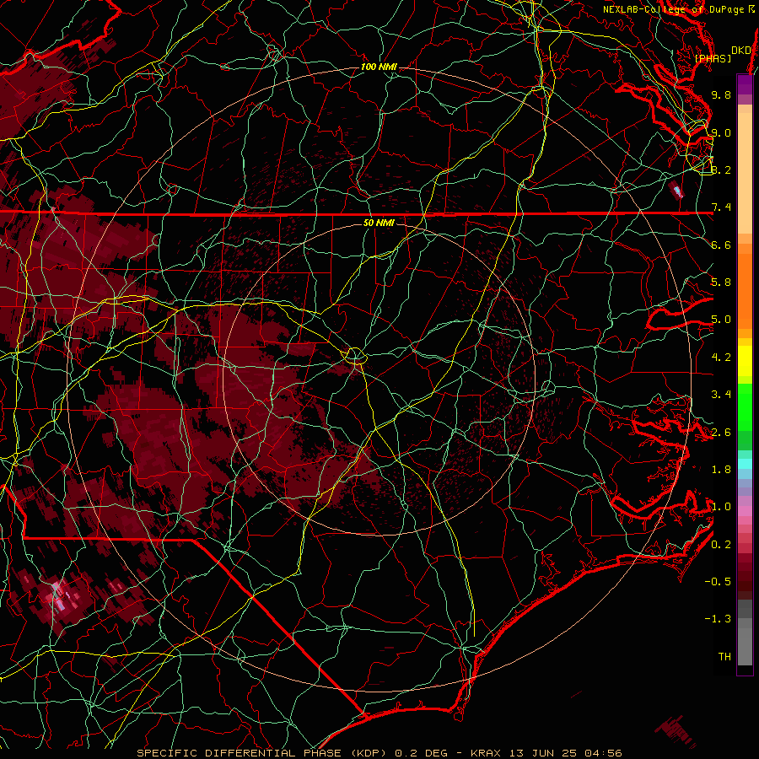Click the 7.4 value on color scale
Image resolution: width=759 pixels, height=759 pixels.
point(721,207)
